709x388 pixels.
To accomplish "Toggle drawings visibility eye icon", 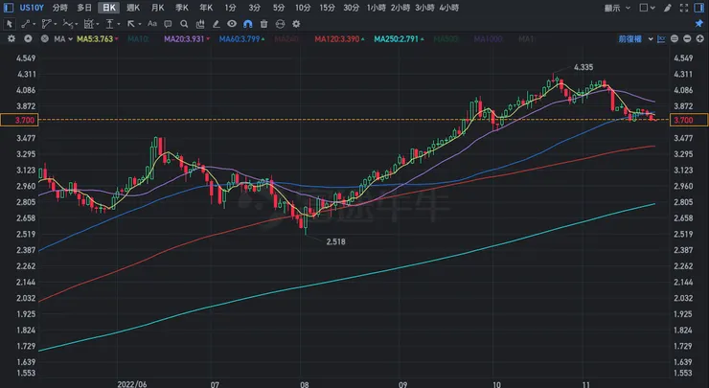I will (232, 24).
